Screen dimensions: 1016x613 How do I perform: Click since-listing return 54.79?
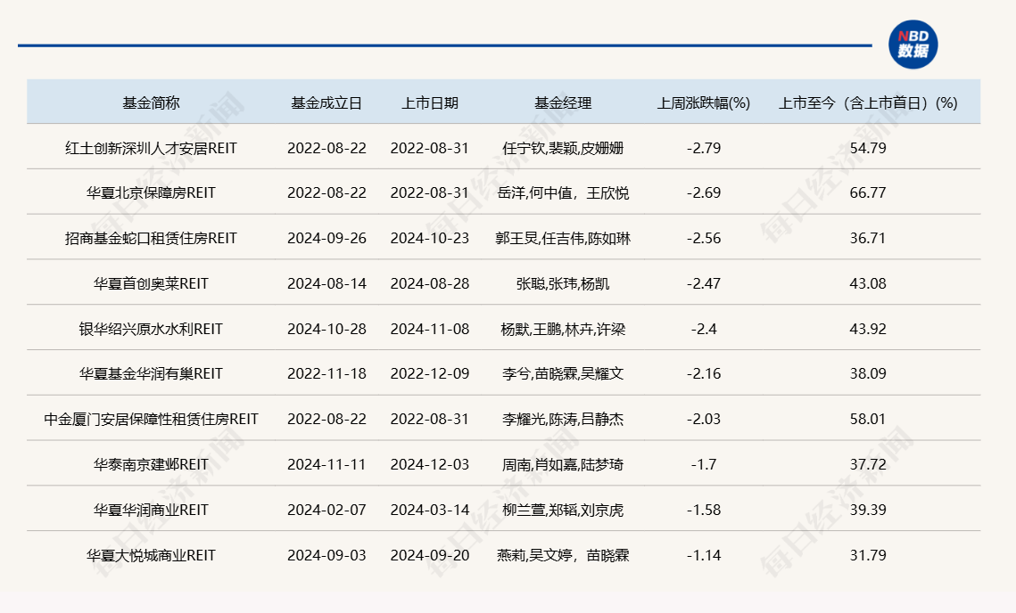868,148
